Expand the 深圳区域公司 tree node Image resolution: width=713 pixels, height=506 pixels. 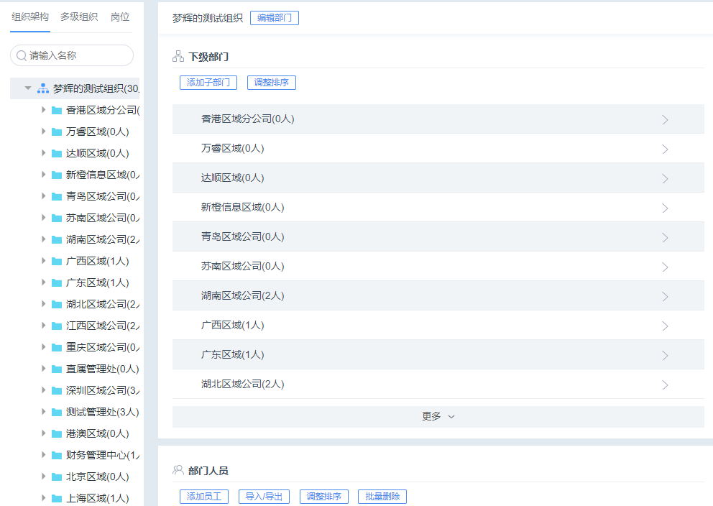pyautogui.click(x=43, y=390)
